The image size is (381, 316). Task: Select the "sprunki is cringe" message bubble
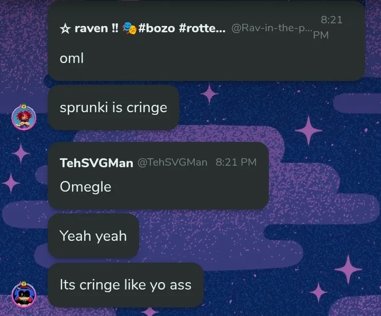[113, 108]
